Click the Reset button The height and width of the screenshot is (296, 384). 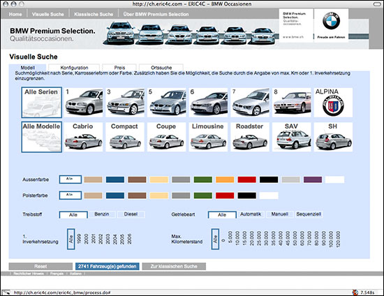pos(40,267)
